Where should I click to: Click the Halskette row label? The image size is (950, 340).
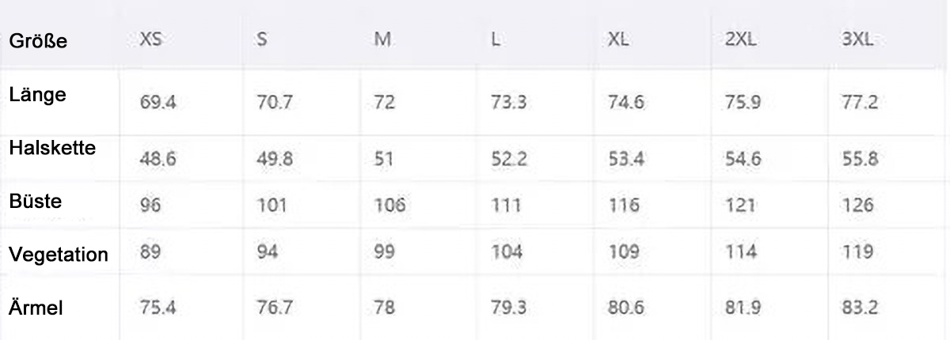tap(52, 147)
